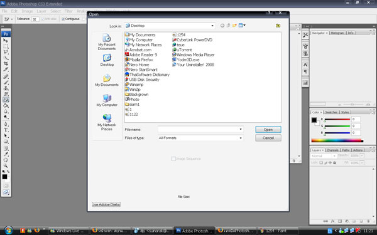The image size is (377, 235).
Task: Select the Hand tool
Action: click(x=6, y=160)
